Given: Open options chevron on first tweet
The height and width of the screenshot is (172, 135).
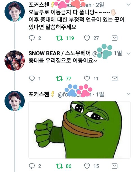Looking at the screenshot, I should 129,4.
